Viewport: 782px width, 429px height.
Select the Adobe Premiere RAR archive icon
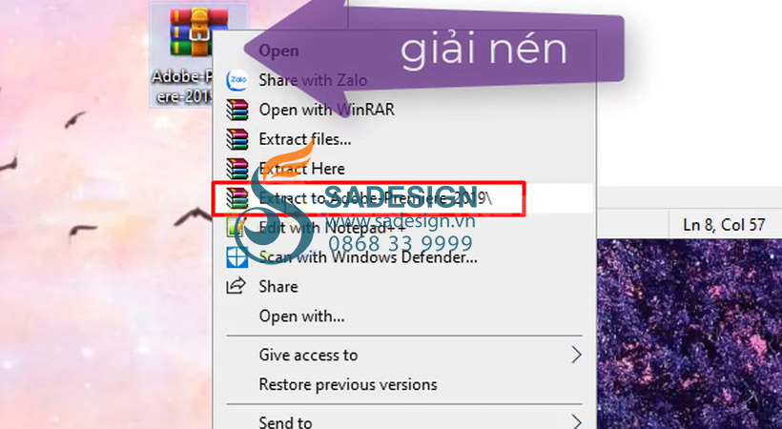pyautogui.click(x=198, y=33)
